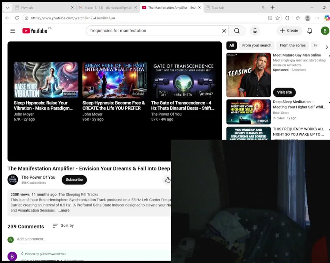This screenshot has width=330, height=263.
Task: Go back to the previous page
Action: 7,18
